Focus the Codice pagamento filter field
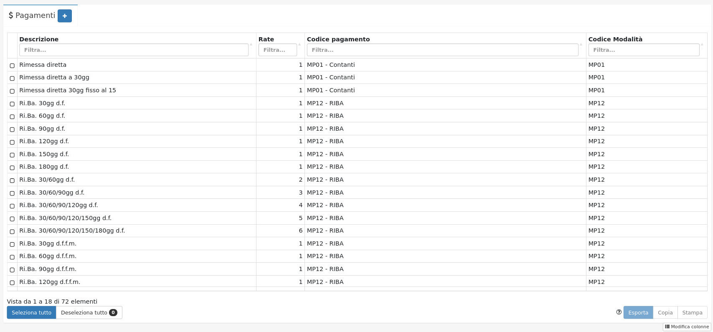The width and height of the screenshot is (713, 332). click(442, 50)
